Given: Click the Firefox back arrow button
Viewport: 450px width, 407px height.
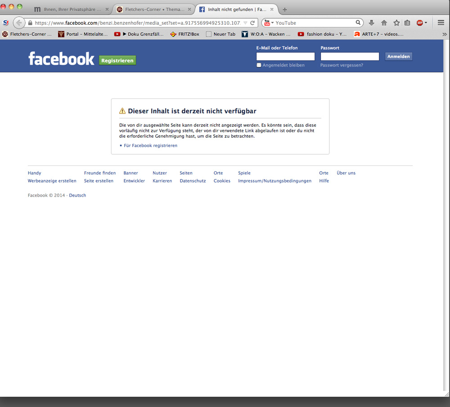Looking at the screenshot, I should point(19,23).
